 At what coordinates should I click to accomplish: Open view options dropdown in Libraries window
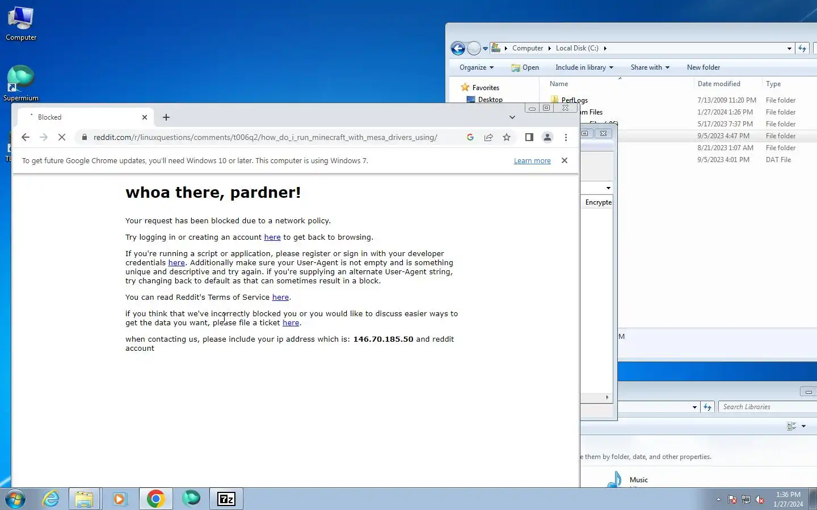coord(803,426)
